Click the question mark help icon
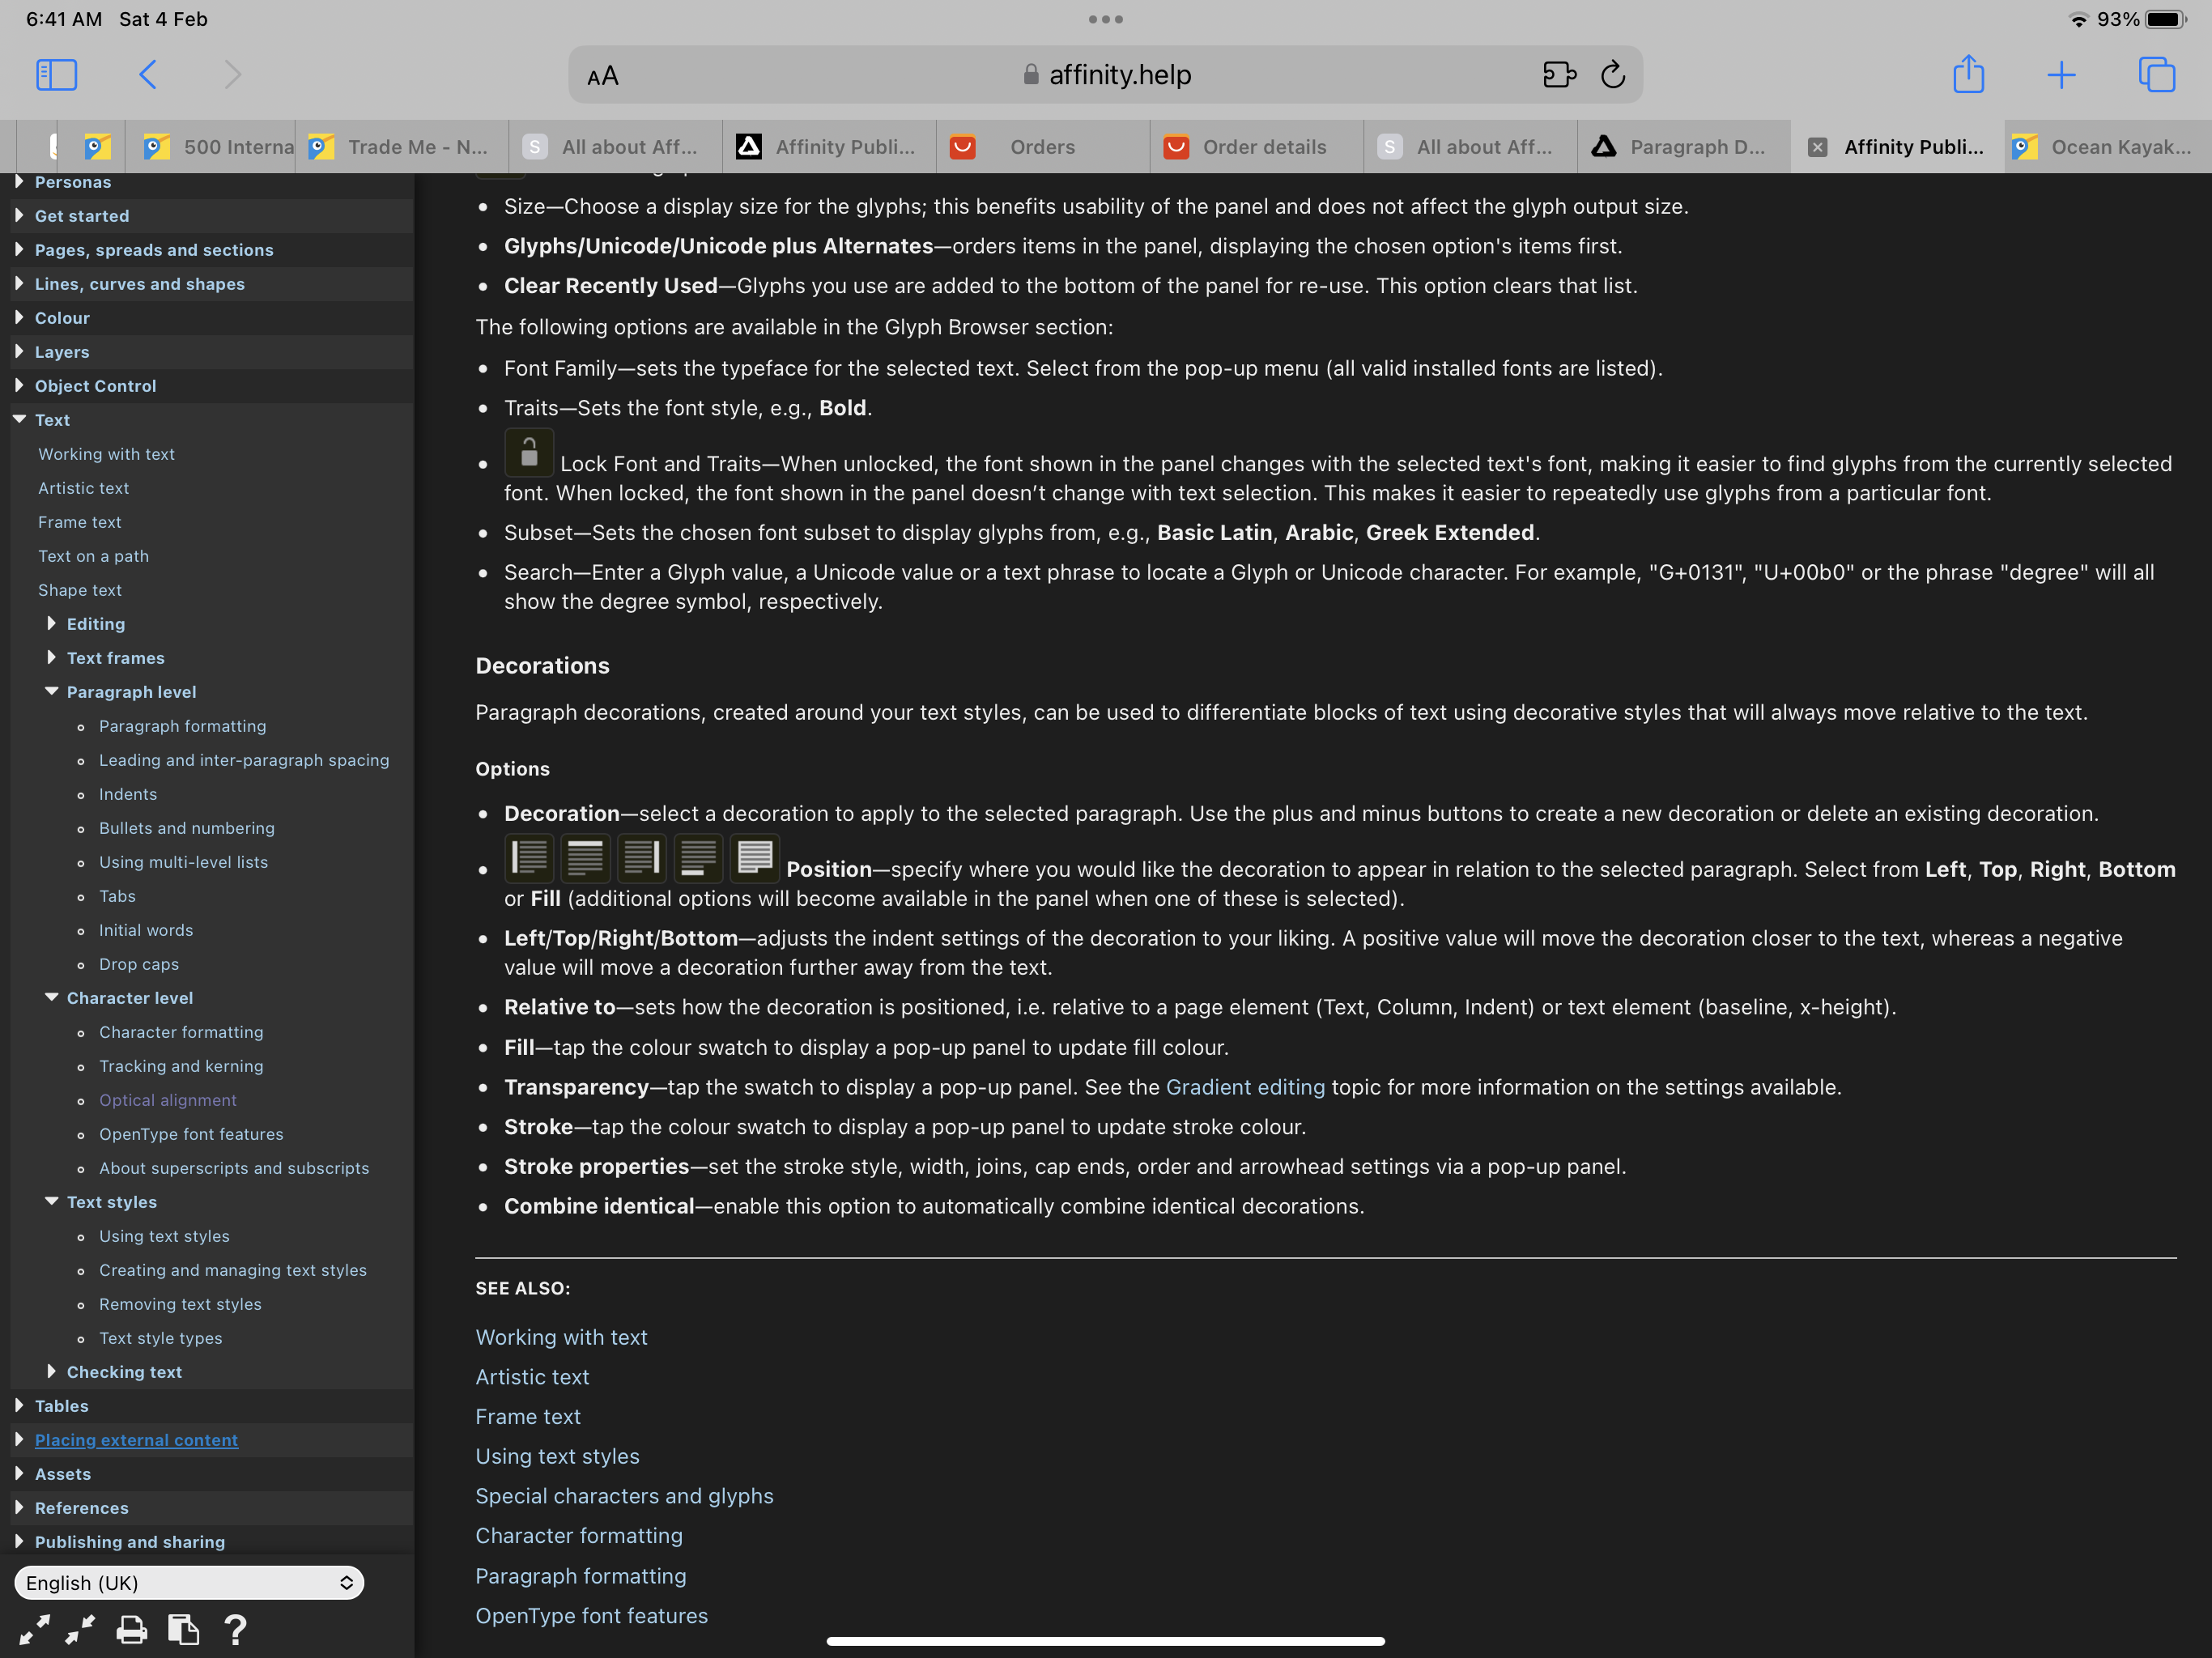This screenshot has height=1658, width=2212. click(236, 1630)
